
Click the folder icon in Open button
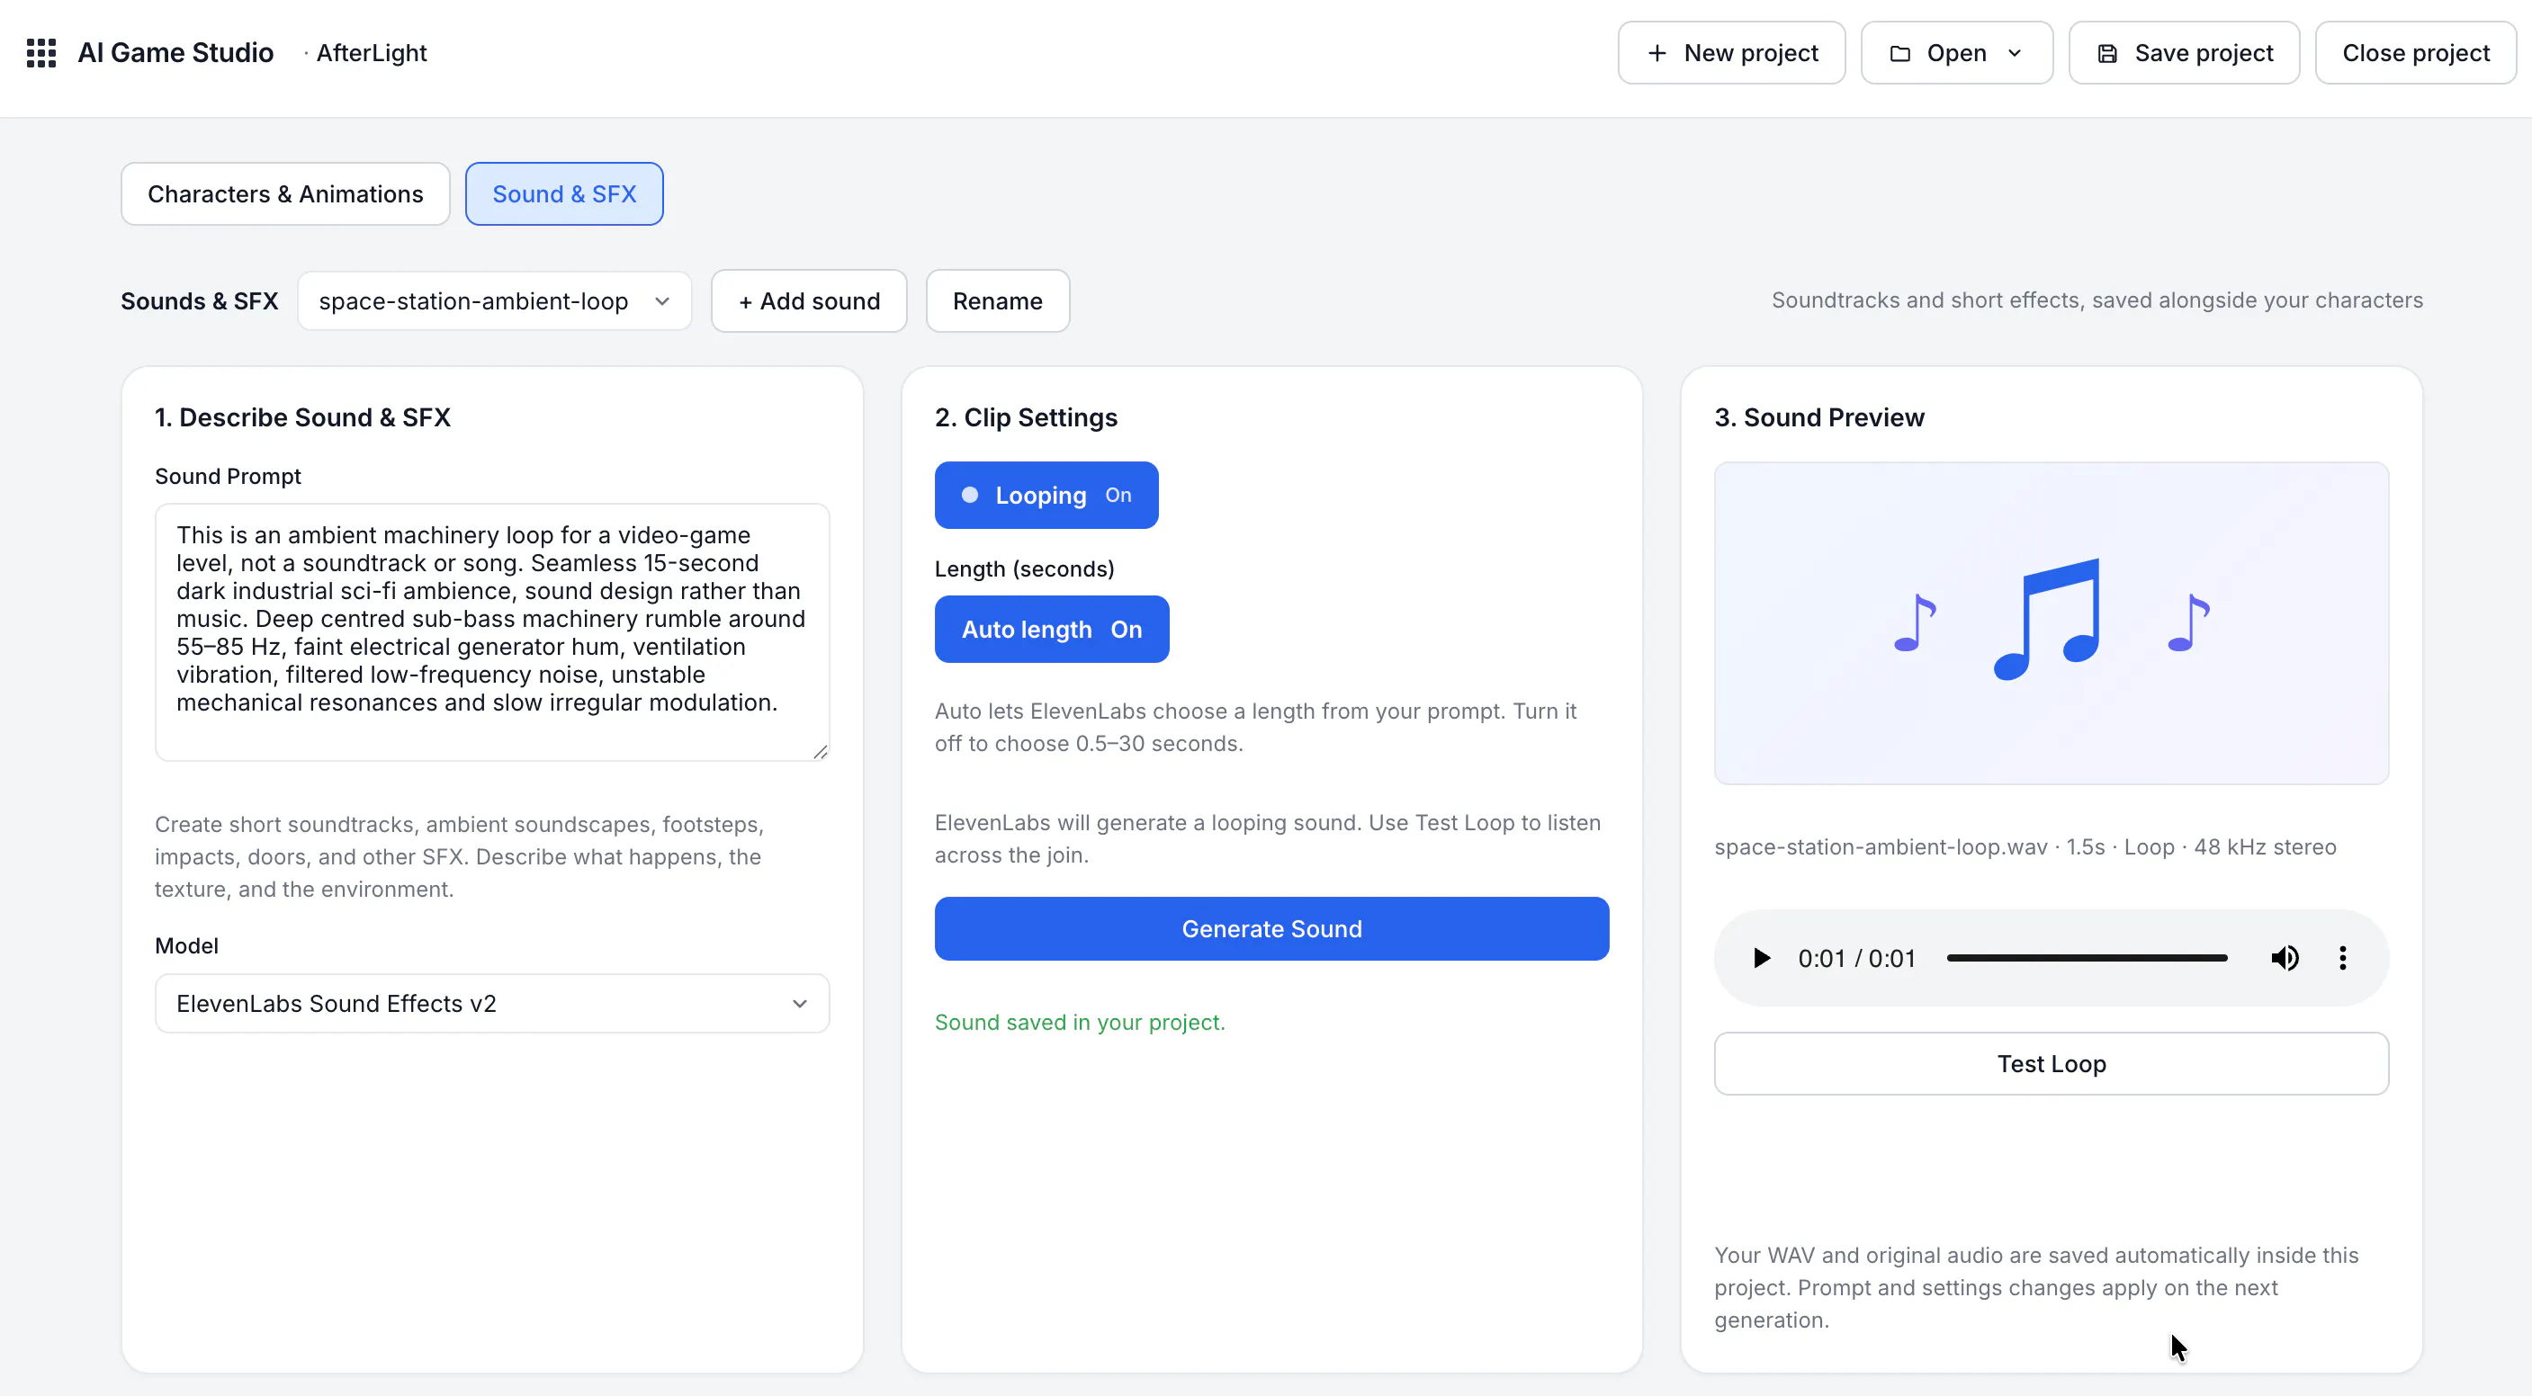pyautogui.click(x=1900, y=53)
